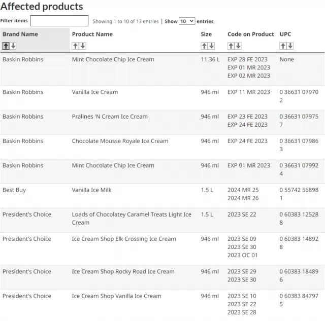This screenshot has width=325, height=321.
Task: Sort Brand Name column ascending
Action: coord(6,46)
